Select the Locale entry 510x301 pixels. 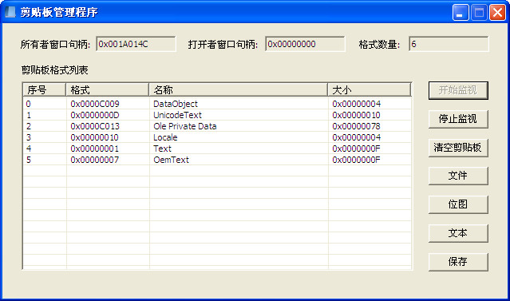click(165, 137)
